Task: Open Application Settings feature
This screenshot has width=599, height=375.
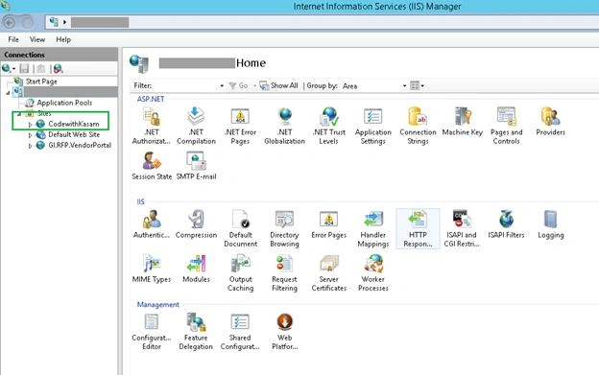Action: click(373, 126)
